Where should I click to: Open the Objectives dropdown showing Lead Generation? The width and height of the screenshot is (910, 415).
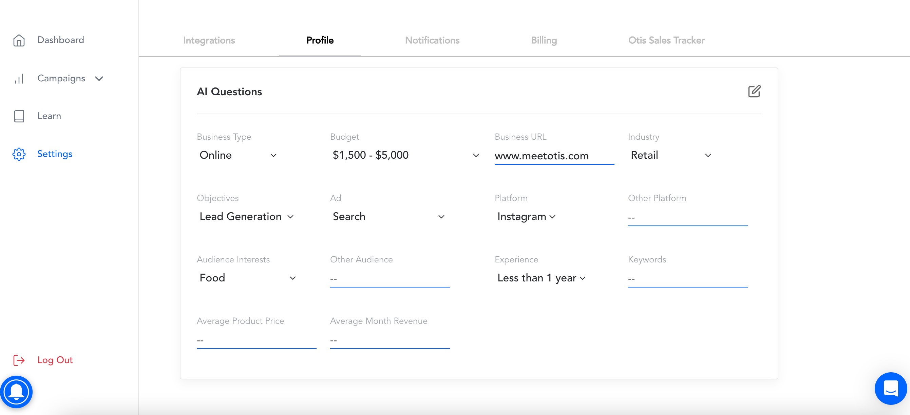(x=246, y=217)
